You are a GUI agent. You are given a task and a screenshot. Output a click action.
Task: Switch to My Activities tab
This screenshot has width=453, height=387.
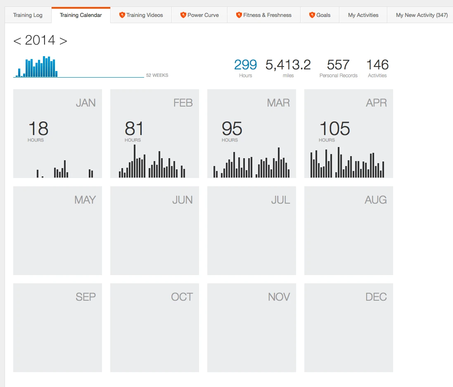click(x=363, y=15)
